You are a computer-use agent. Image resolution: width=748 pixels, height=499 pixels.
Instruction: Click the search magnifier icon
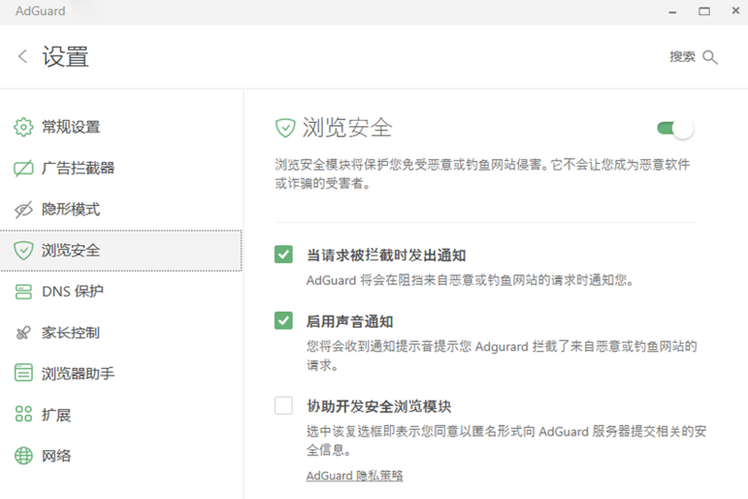tap(710, 57)
